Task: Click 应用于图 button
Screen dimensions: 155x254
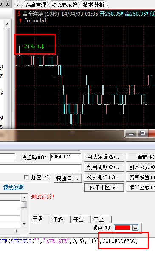Action: (104, 187)
